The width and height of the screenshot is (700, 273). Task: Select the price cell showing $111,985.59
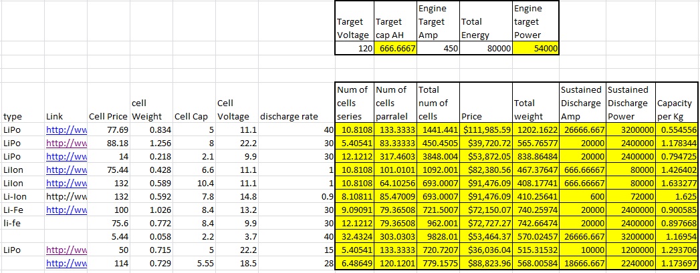(x=484, y=129)
